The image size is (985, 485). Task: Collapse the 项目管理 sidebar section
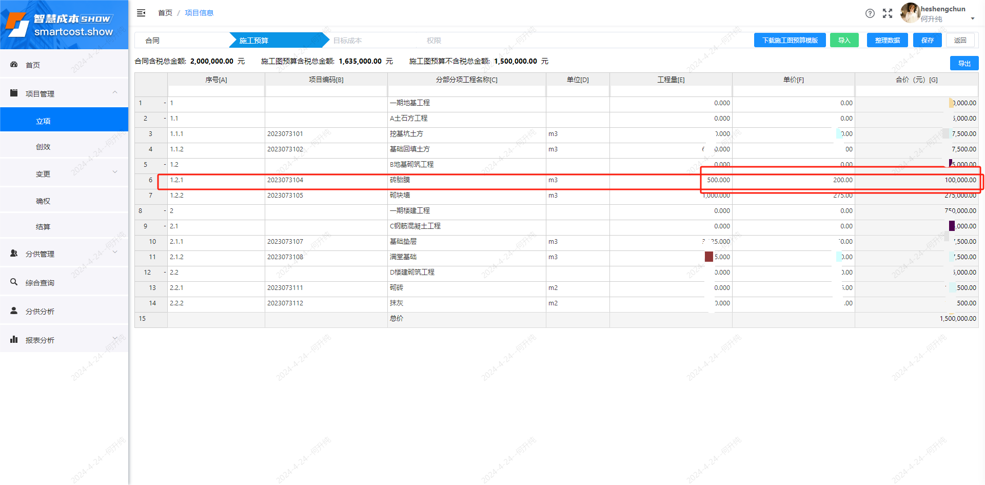tap(115, 93)
